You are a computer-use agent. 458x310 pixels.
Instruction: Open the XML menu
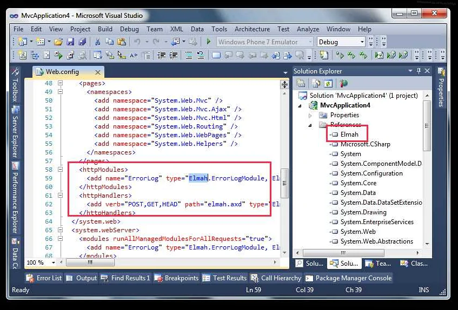pos(176,29)
